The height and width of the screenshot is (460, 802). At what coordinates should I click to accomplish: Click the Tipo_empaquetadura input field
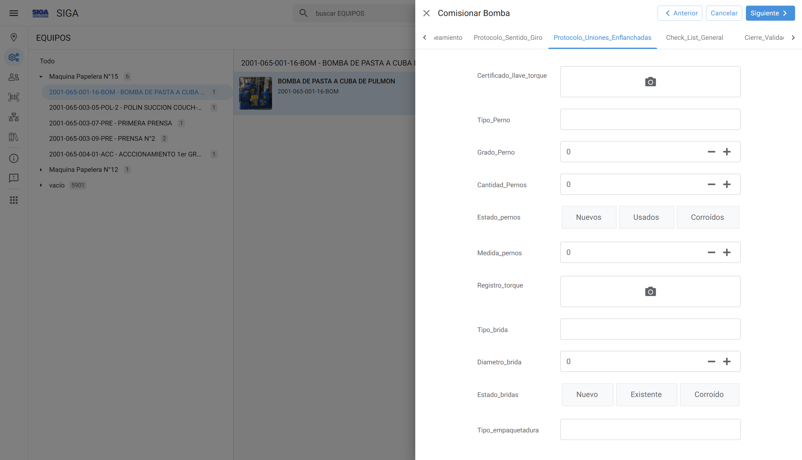[650, 429]
